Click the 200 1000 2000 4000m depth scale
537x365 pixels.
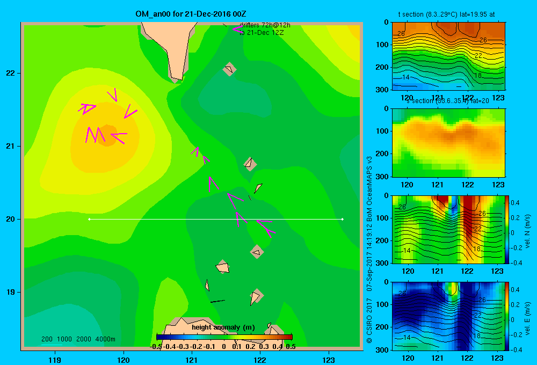click(x=78, y=339)
